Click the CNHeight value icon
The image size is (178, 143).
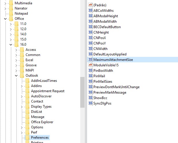(91, 32)
